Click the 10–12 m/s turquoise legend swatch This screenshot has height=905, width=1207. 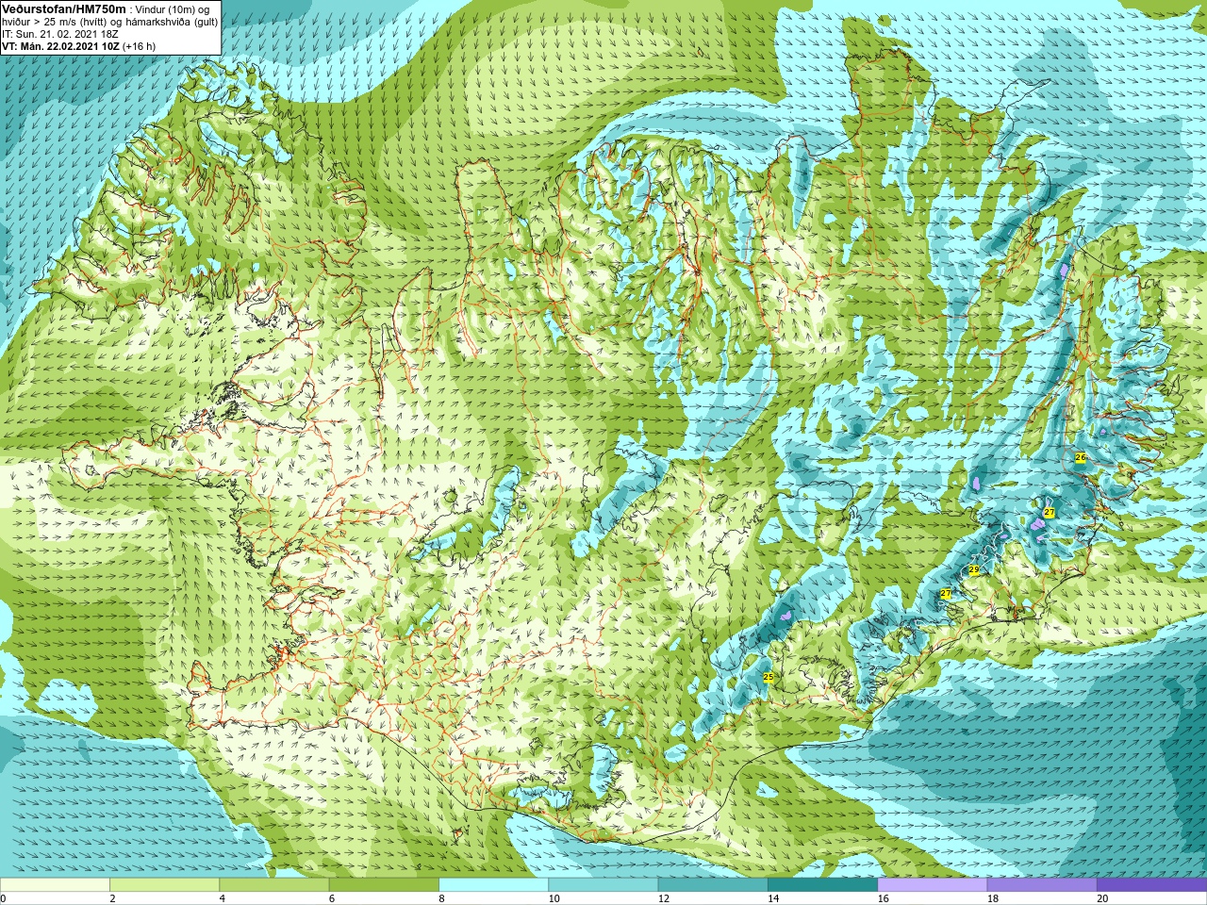point(603,884)
